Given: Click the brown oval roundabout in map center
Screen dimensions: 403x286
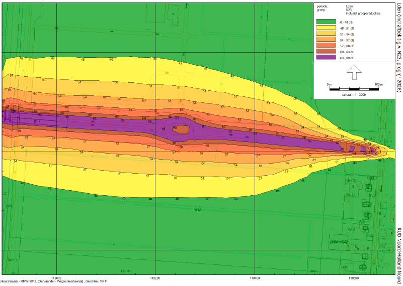Looking at the screenshot, I should pos(182,129).
